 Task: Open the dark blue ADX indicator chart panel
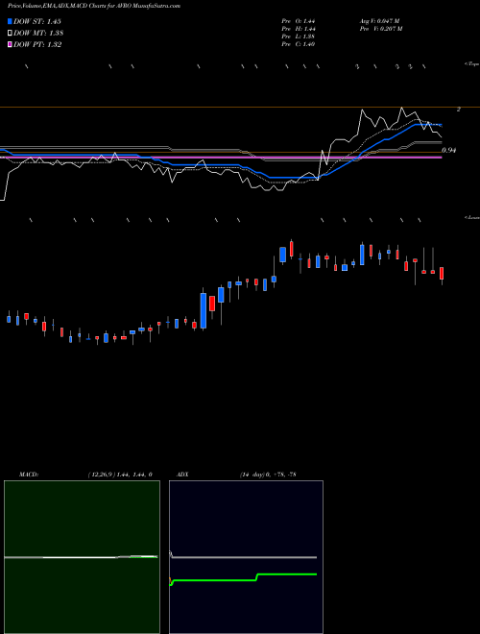coord(246,557)
